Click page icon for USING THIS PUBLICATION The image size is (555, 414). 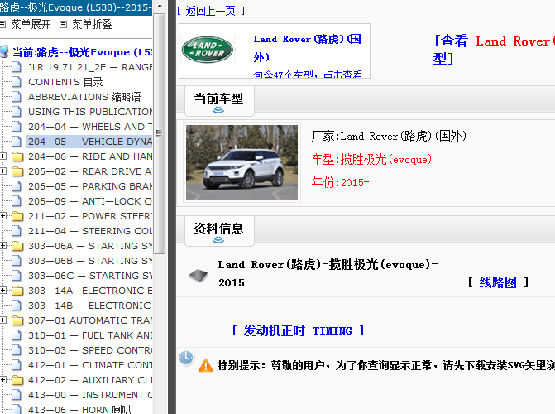pos(16,111)
